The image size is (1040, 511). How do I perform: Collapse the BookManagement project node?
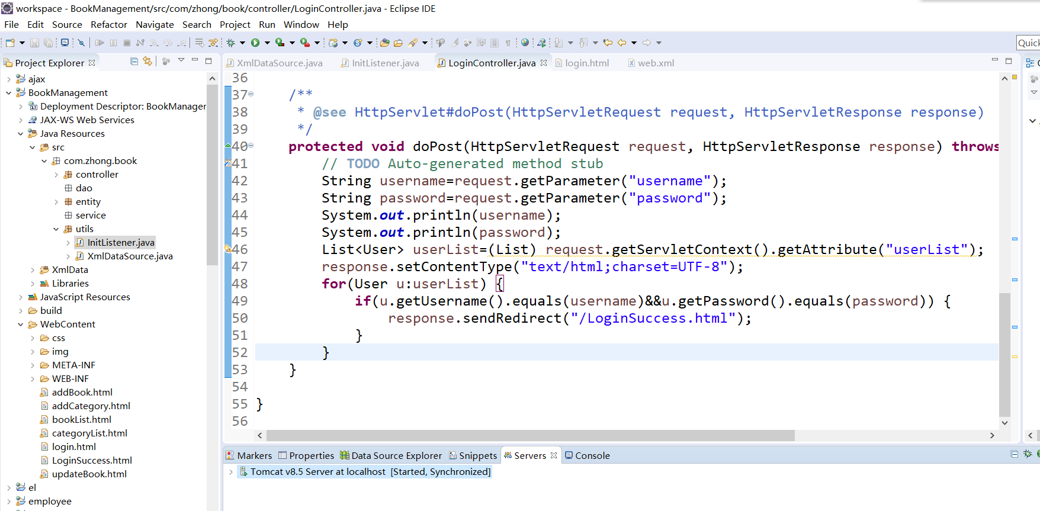point(8,93)
